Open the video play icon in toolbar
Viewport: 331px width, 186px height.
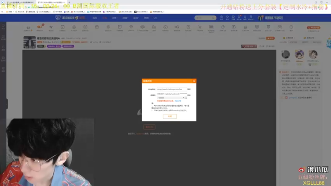coord(234,28)
